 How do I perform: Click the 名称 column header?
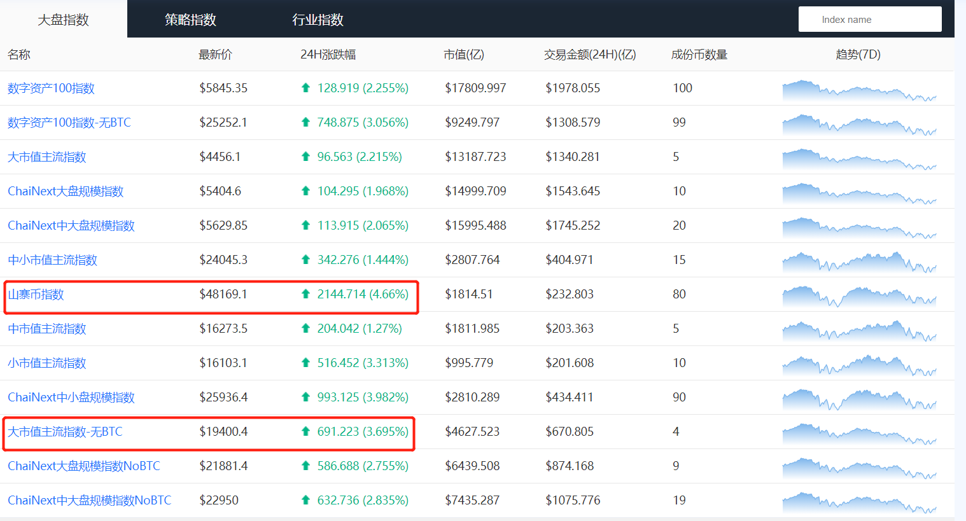(x=19, y=55)
